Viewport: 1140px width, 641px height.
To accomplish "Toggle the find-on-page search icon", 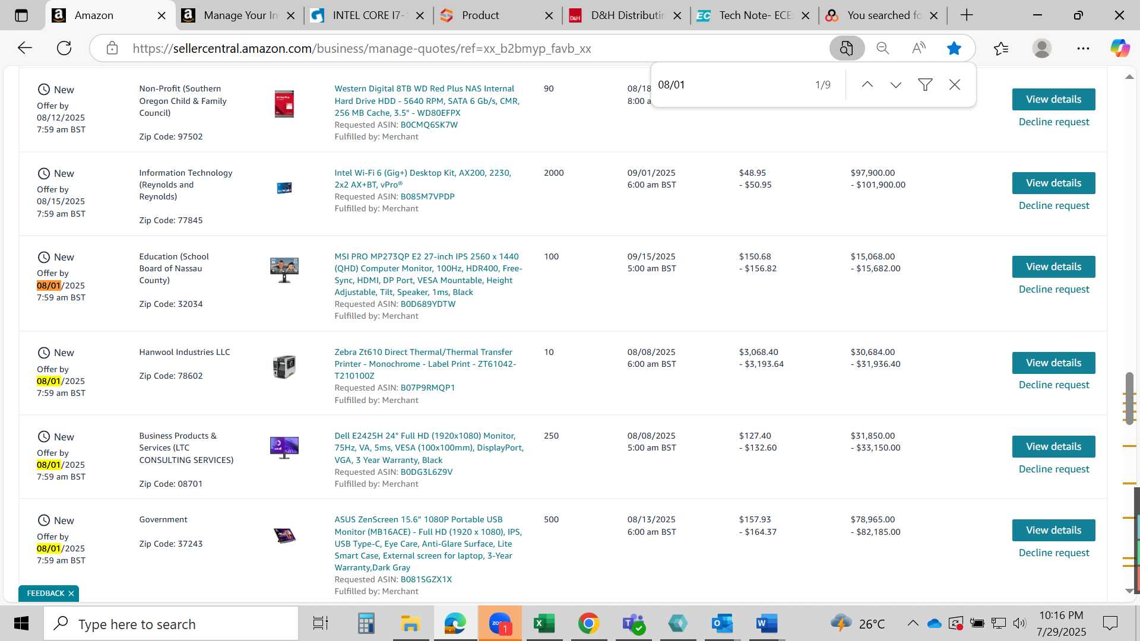I will click(846, 48).
